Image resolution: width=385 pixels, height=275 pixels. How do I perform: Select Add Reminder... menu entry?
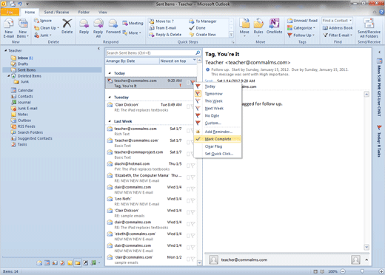click(218, 132)
